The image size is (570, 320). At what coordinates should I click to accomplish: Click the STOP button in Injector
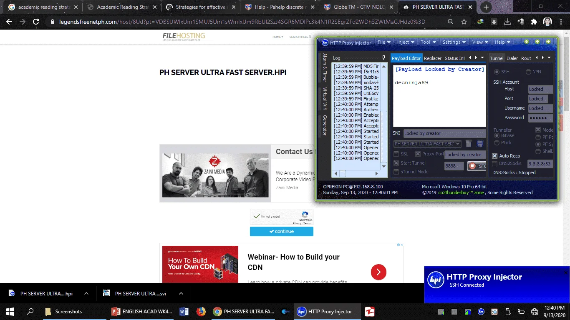pos(477,166)
